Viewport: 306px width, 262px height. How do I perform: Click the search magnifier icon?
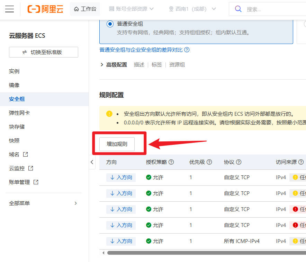[238, 9]
